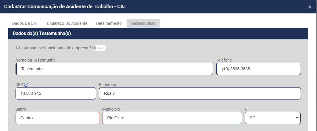Click the 'A testemunha é funcionário' question label

coord(53,48)
